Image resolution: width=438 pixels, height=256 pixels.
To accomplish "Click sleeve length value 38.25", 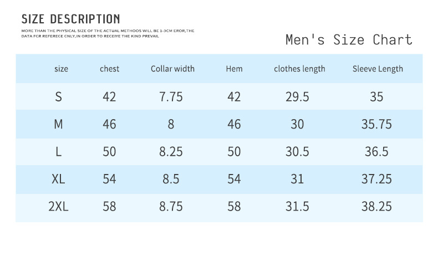I will 376,207.
